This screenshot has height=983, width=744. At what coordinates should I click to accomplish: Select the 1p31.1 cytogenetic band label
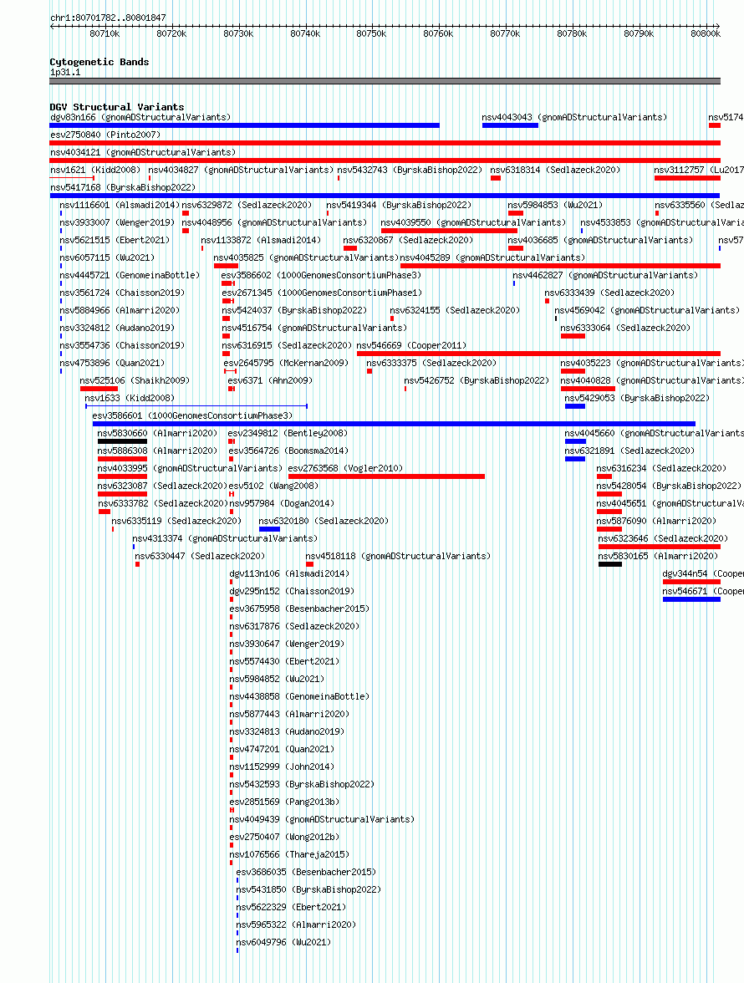pos(65,72)
